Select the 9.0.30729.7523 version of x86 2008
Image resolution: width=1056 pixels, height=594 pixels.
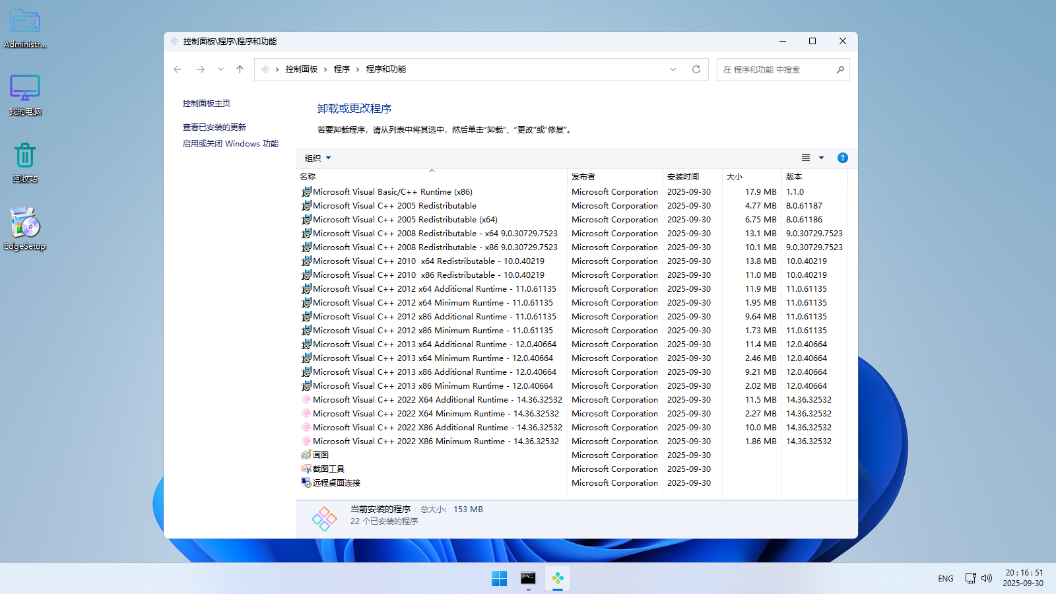coord(814,247)
